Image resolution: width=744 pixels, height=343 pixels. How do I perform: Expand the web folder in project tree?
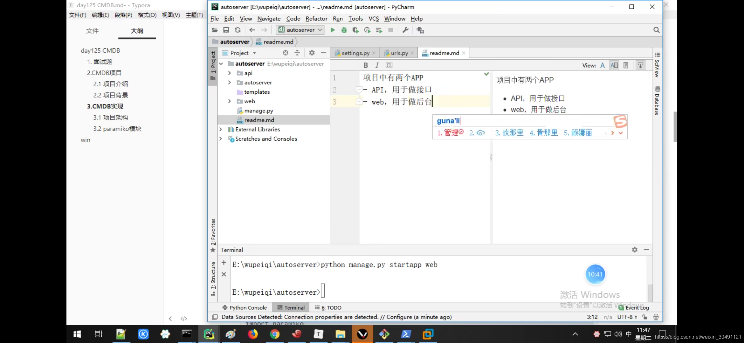(x=229, y=101)
